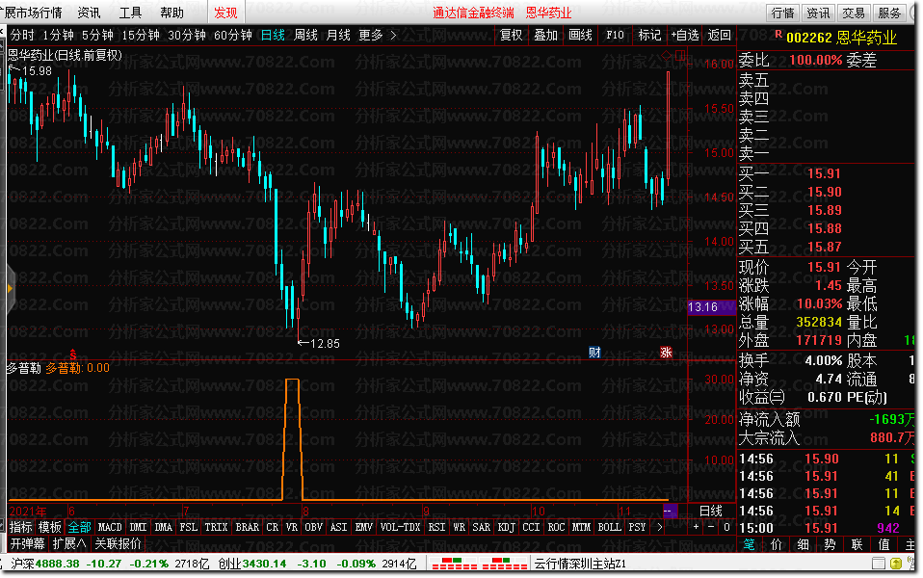Select the RSI indicator
923x578 pixels.
point(436,527)
